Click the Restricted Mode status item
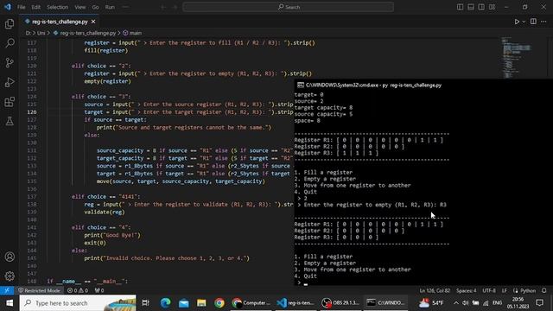The width and height of the screenshot is (553, 311). point(39,290)
